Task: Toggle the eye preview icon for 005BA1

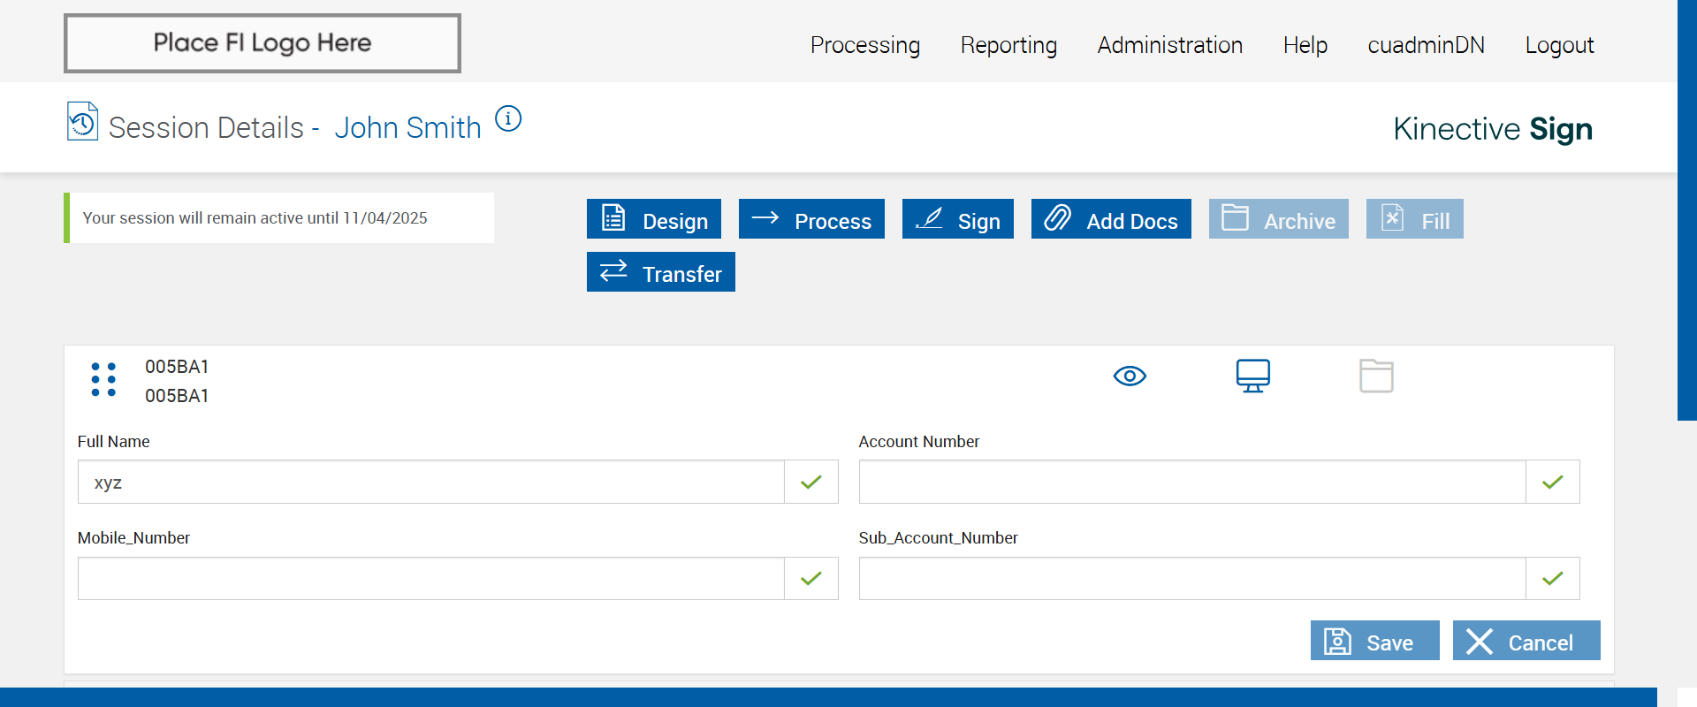Action: [1130, 376]
